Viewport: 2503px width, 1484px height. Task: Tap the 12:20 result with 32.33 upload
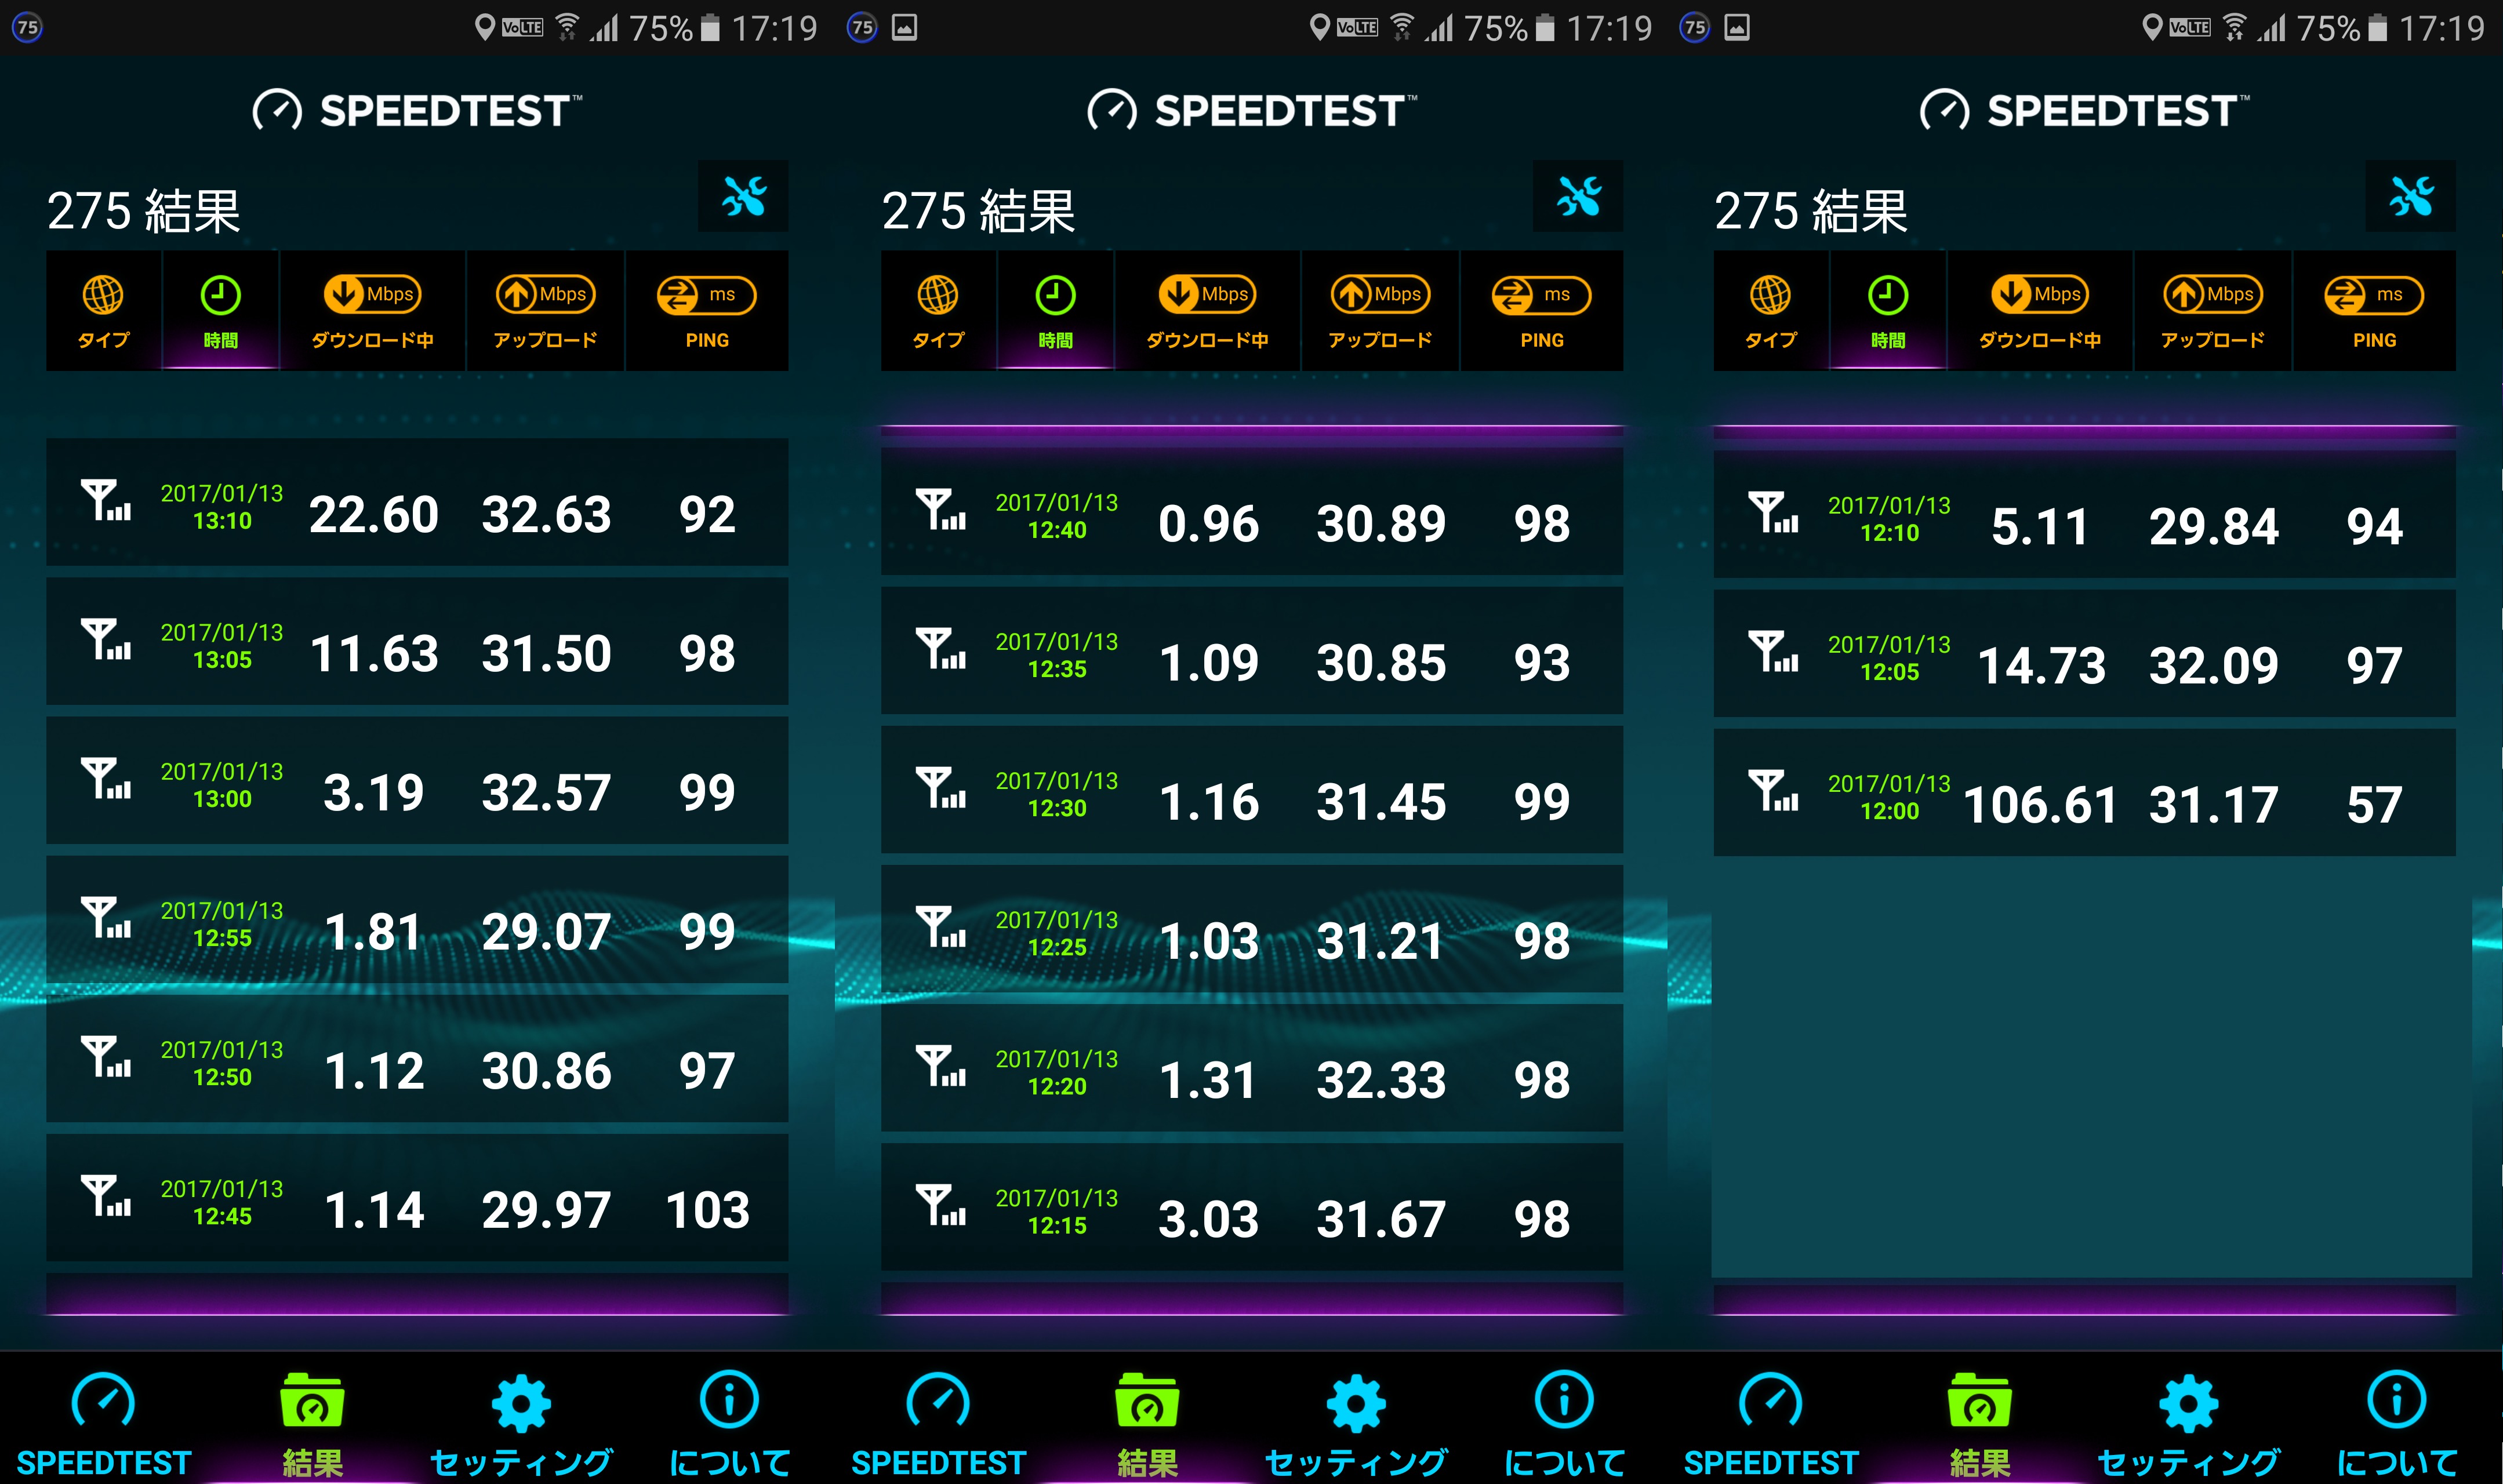(1251, 1068)
